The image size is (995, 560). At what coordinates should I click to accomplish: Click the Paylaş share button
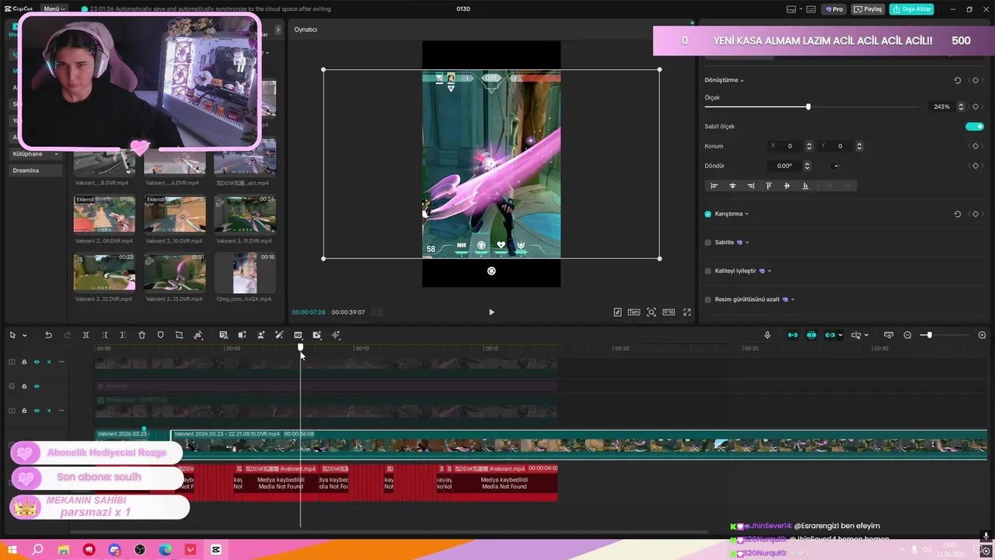tap(868, 9)
